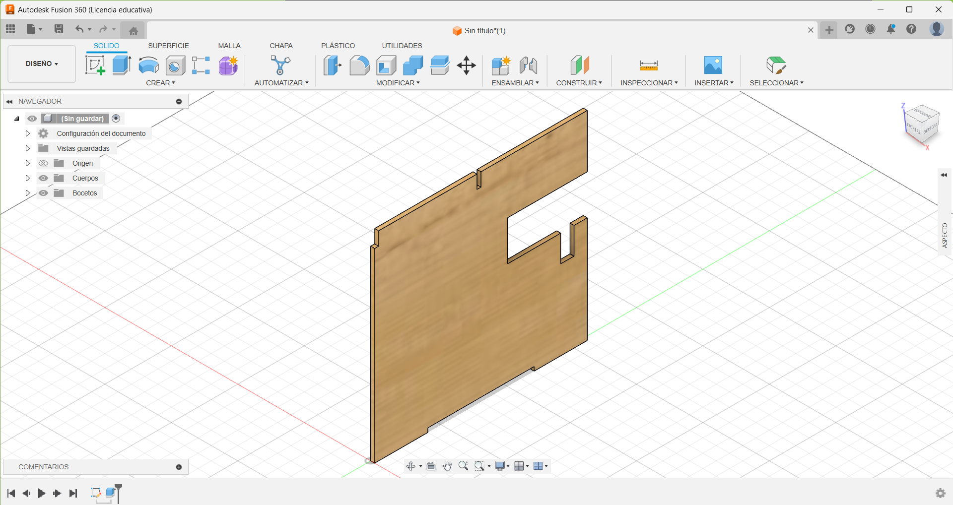Select the Rectangular Pattern tool

201,65
